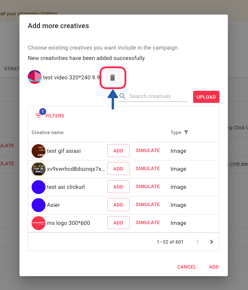Click the Creative name column header
The image size is (248, 290).
coord(48,132)
